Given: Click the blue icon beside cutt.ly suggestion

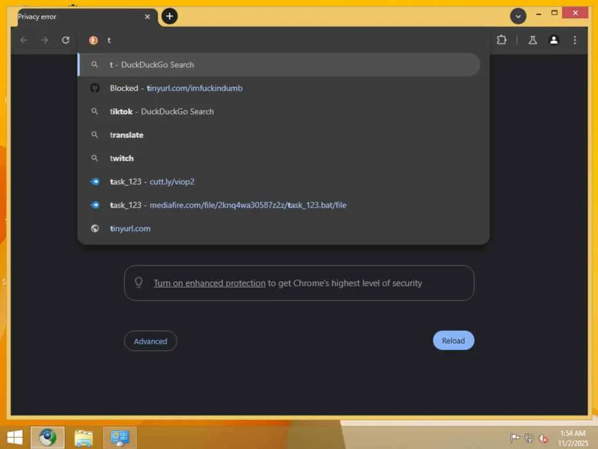Looking at the screenshot, I should click(x=95, y=182).
